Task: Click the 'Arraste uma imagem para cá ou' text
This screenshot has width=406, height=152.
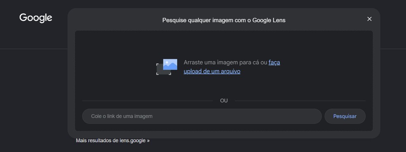Action: [x=225, y=63]
